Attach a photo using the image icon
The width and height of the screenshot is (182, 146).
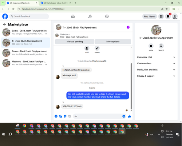click(60, 116)
